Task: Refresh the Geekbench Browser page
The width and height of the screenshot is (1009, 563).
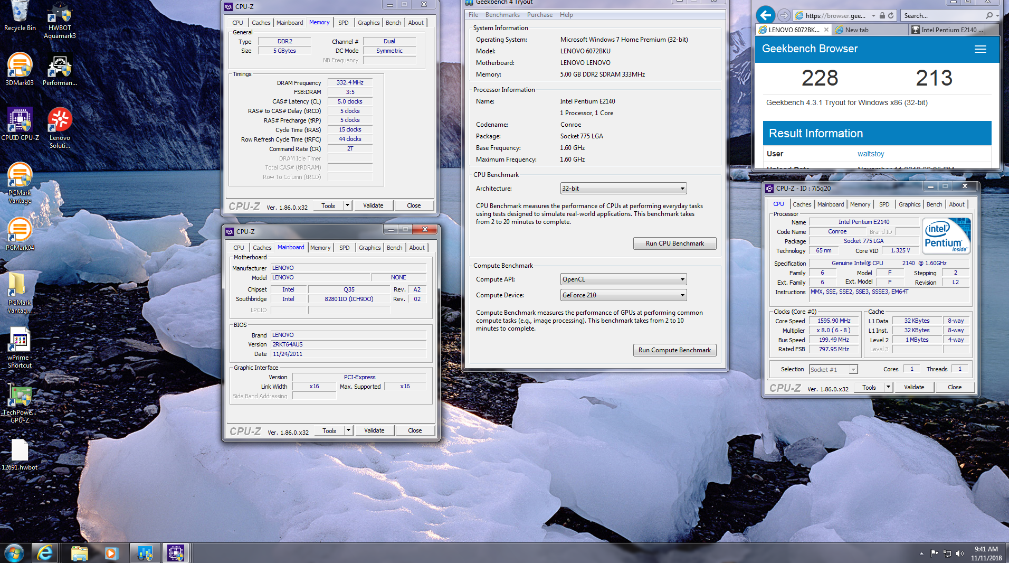Action: [891, 15]
